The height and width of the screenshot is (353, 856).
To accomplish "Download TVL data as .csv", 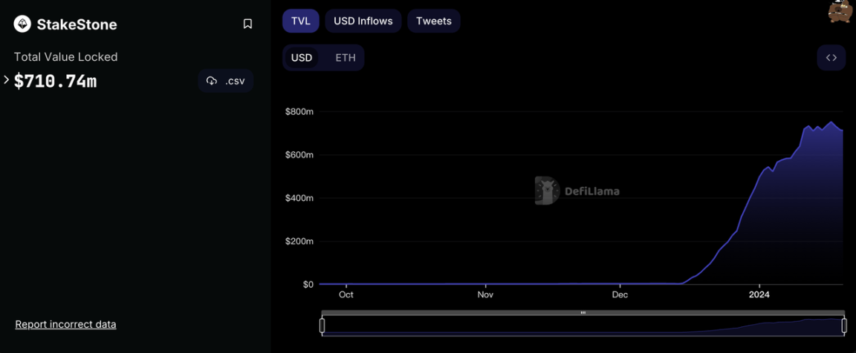I will click(x=226, y=81).
